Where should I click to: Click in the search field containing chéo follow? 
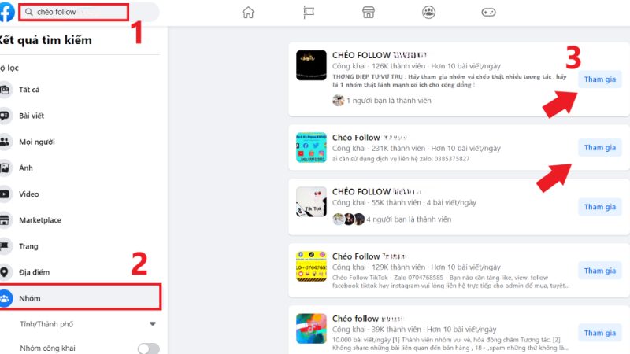pos(74,12)
